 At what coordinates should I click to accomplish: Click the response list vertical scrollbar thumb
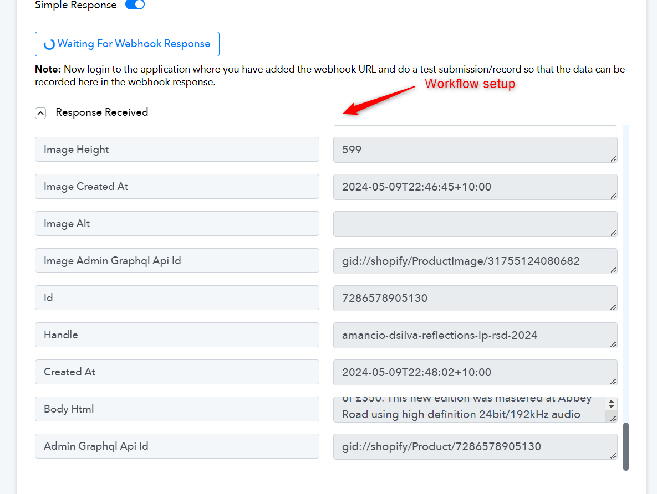pyautogui.click(x=626, y=446)
